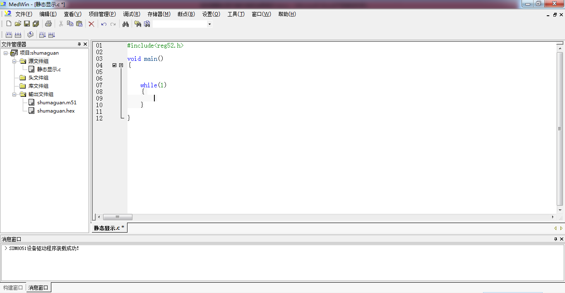The height and width of the screenshot is (293, 565).
Task: Switch to the 构建窗口 tab
Action: (13, 288)
